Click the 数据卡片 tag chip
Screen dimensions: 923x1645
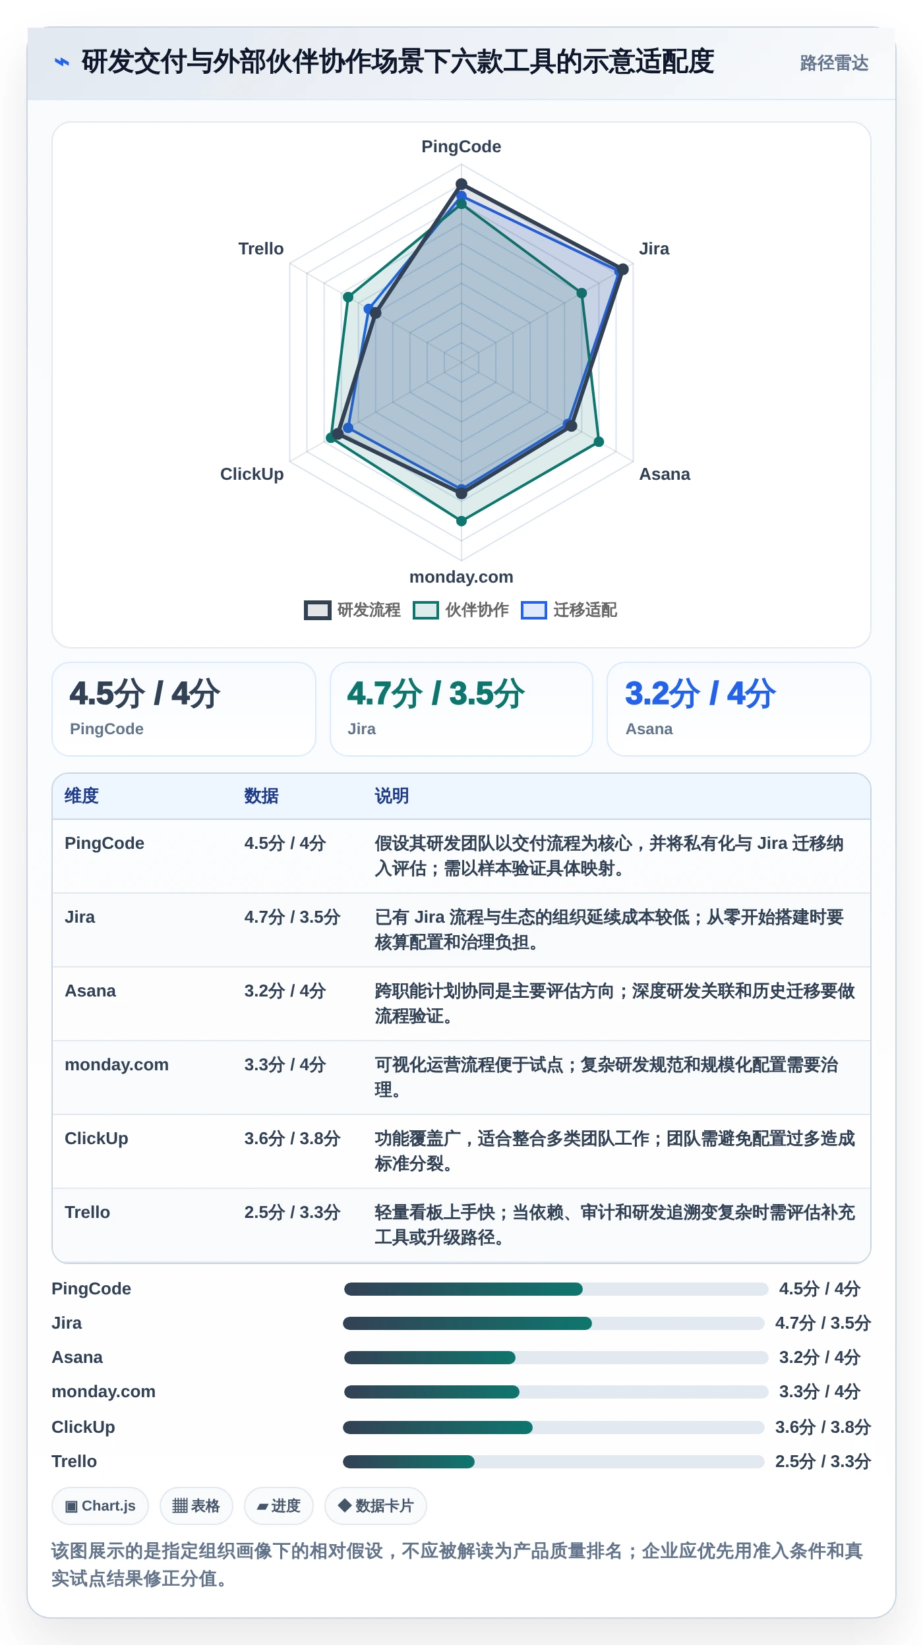[x=376, y=1506]
